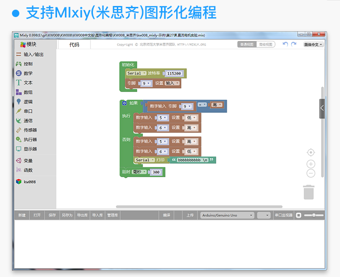Click the vertical workspace scrollbar

[x=323, y=132]
